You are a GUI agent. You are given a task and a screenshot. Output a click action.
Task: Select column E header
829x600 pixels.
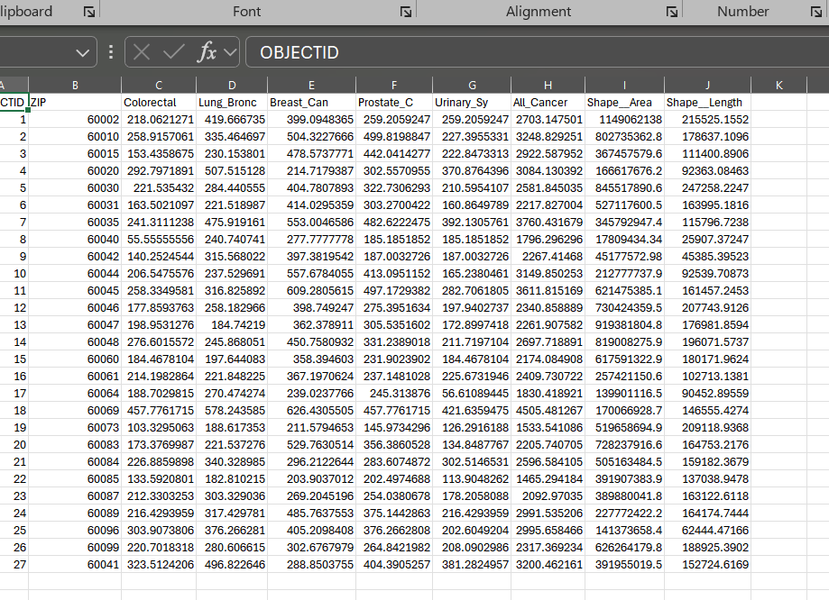(x=311, y=85)
